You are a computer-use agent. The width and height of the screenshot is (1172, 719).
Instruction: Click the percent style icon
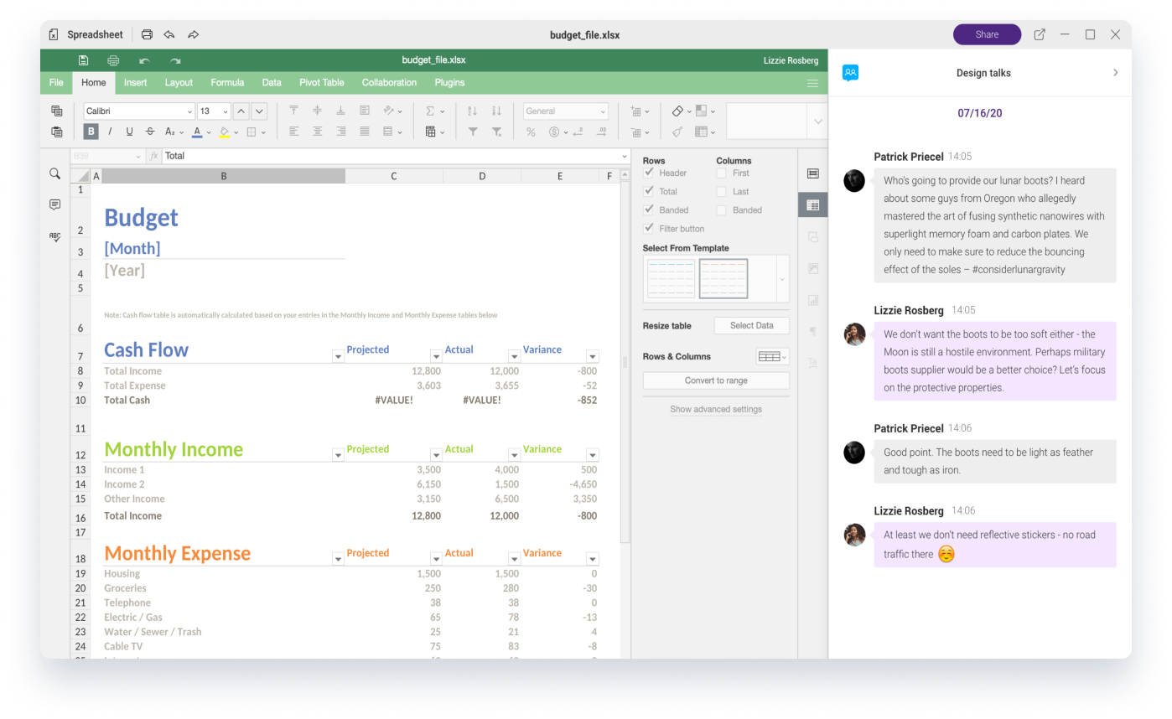[x=531, y=132]
